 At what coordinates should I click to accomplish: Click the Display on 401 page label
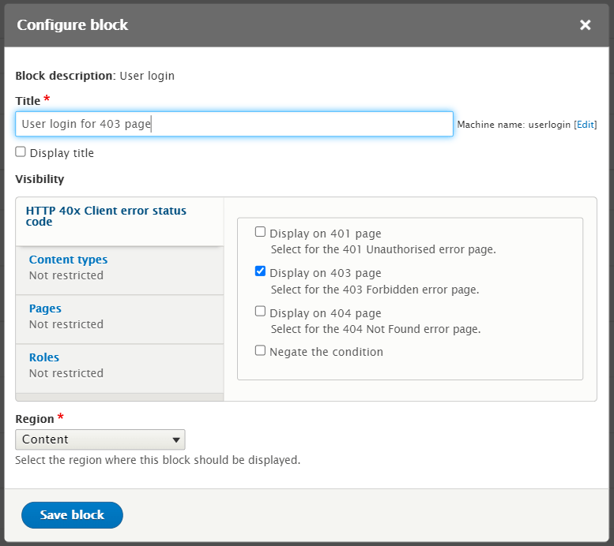pos(325,234)
